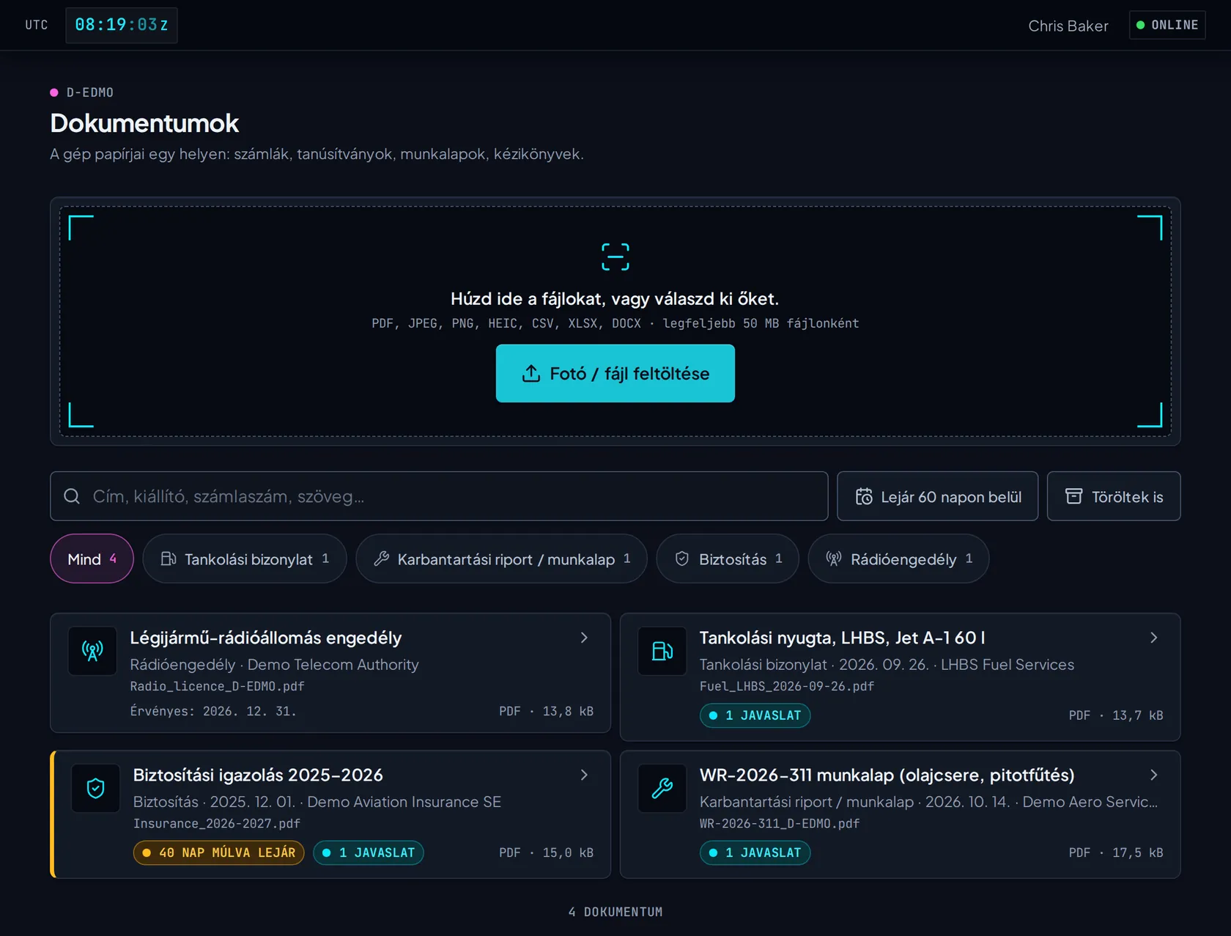Click the fuel pump icon on Tankolási nyugta card
The height and width of the screenshot is (936, 1231).
(x=662, y=651)
